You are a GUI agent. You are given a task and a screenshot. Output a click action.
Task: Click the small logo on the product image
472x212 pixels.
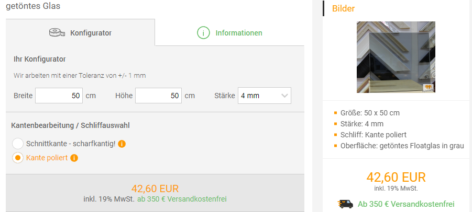[x=428, y=88]
